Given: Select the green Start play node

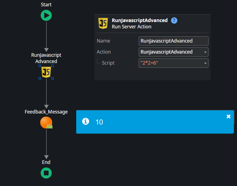Looking at the screenshot, I should 46,15.
